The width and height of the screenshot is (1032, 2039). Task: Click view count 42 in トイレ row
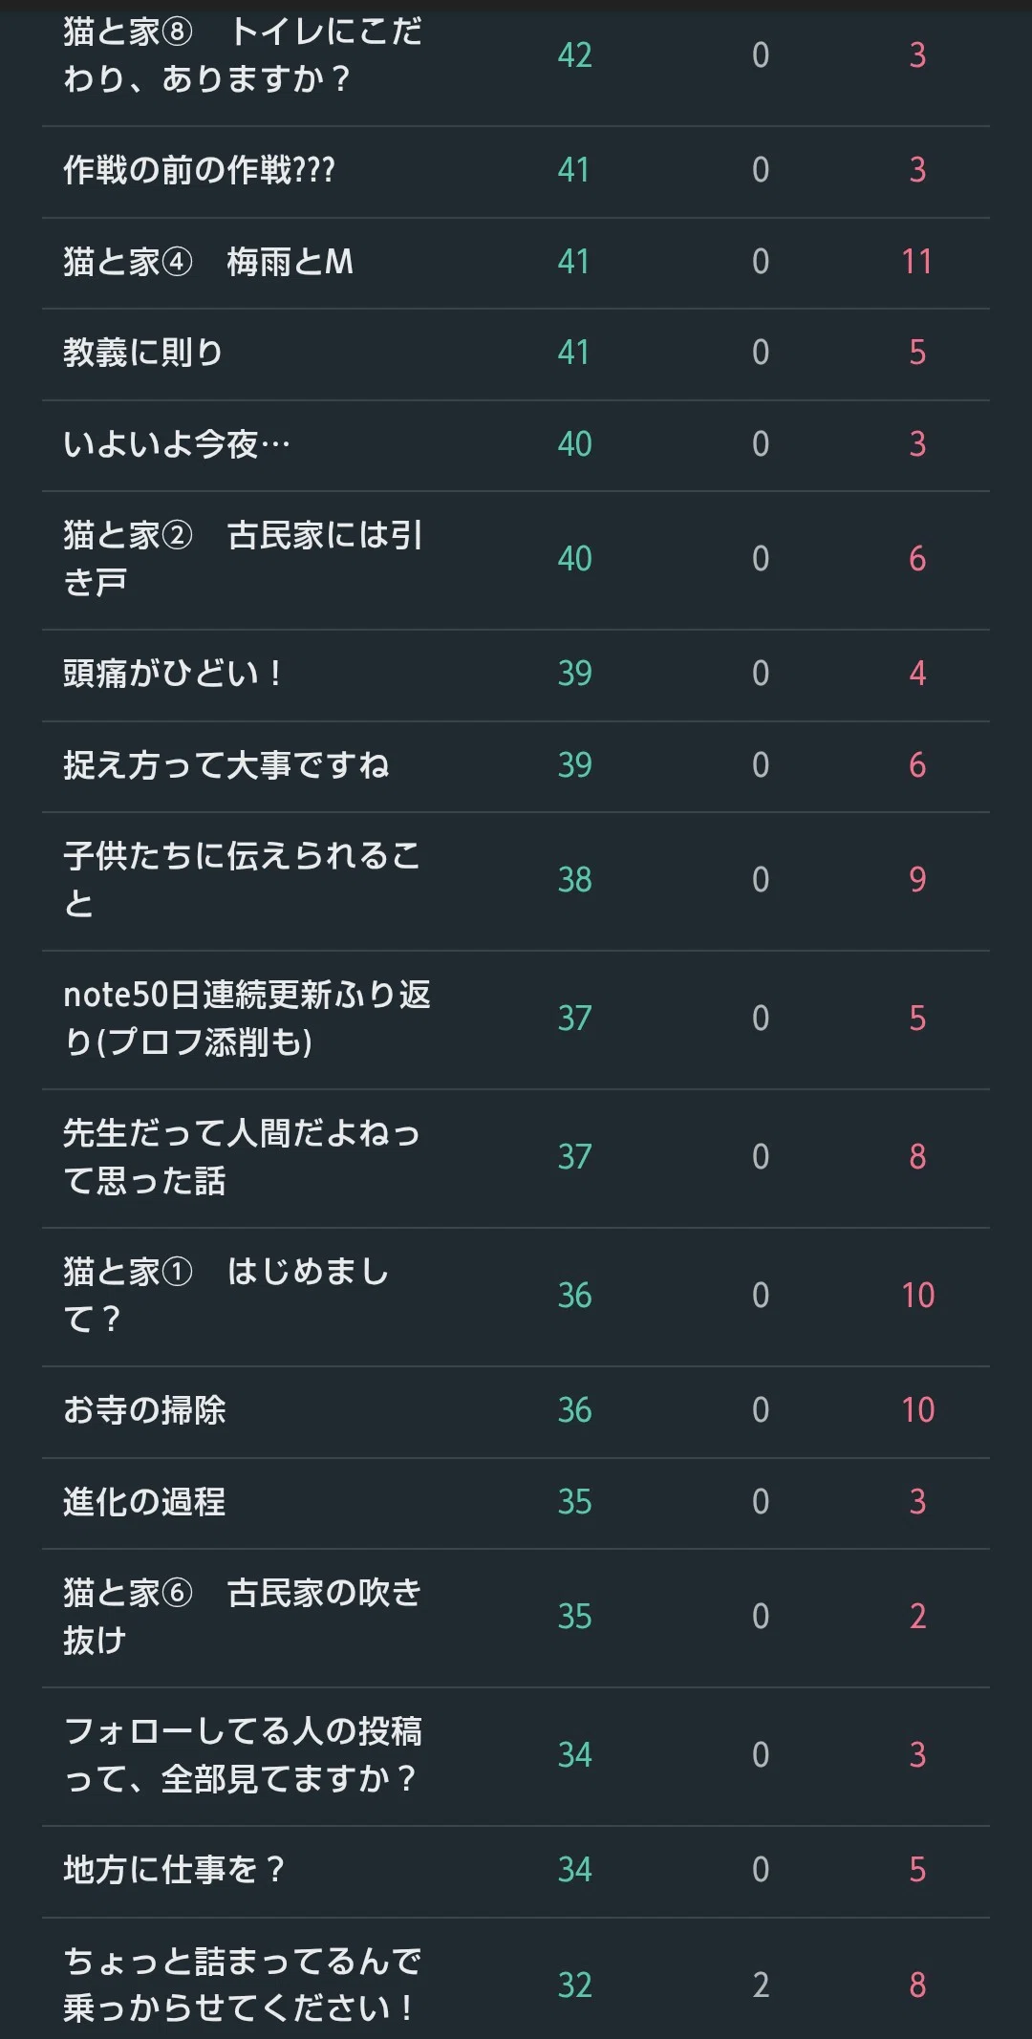click(x=575, y=55)
